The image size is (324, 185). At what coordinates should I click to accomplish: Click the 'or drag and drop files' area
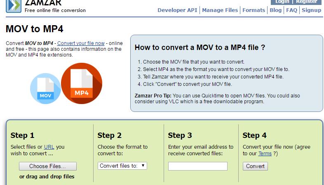[x=47, y=177]
